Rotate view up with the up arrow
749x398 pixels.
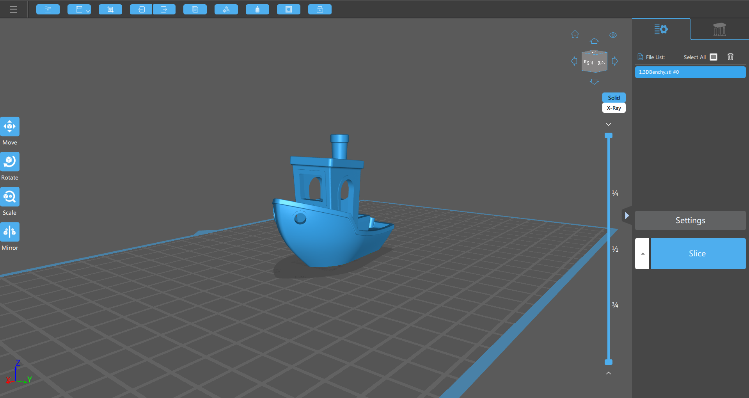coord(594,41)
